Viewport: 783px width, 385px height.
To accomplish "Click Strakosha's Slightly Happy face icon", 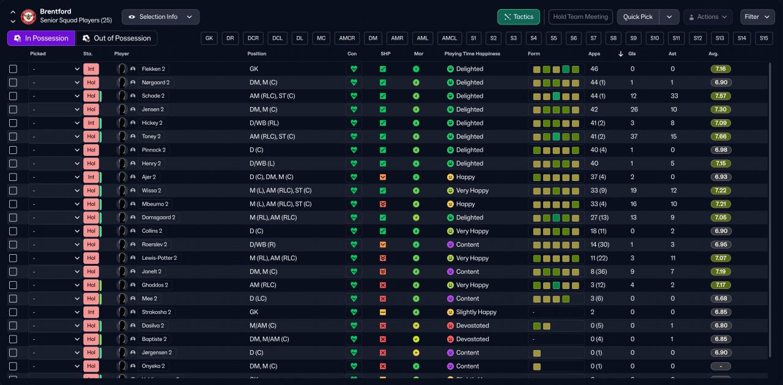I will [450, 312].
